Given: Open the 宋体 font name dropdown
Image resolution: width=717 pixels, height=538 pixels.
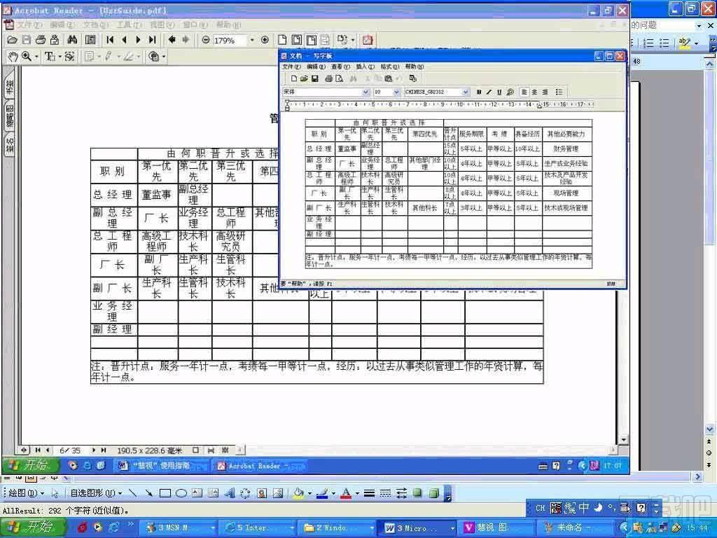Looking at the screenshot, I should point(366,92).
